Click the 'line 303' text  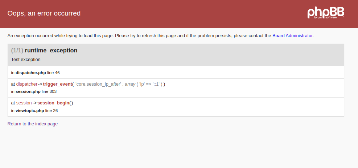49,92
